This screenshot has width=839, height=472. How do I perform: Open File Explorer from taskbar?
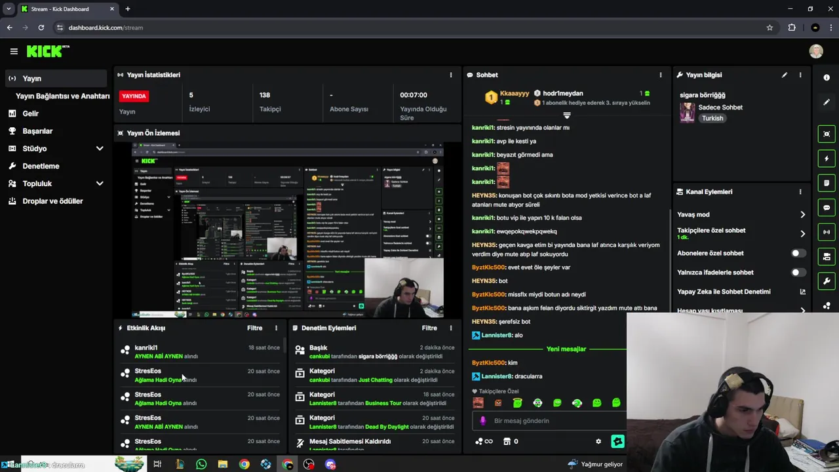point(223,464)
